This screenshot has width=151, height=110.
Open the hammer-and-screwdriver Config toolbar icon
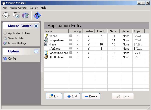pyautogui.click(x=37, y=15)
